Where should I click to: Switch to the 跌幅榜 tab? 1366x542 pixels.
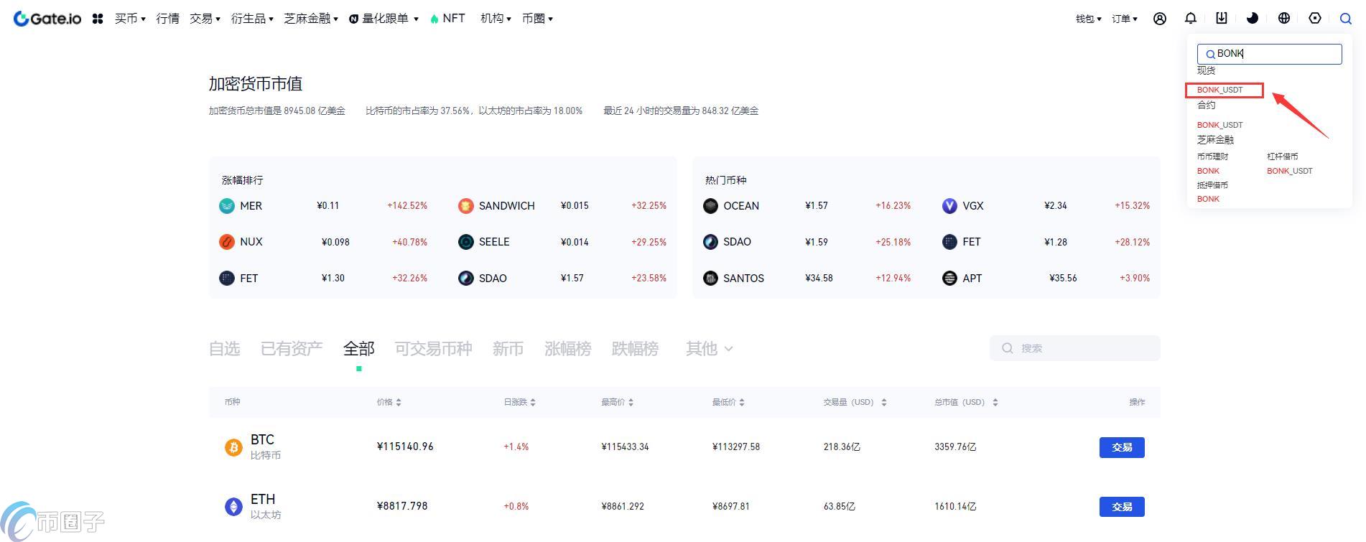[635, 349]
